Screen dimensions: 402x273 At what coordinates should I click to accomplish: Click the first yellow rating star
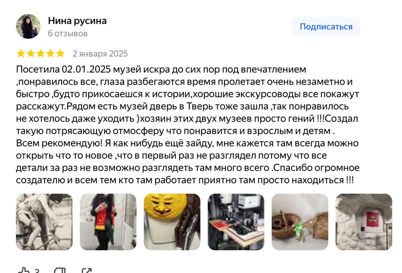21,54
